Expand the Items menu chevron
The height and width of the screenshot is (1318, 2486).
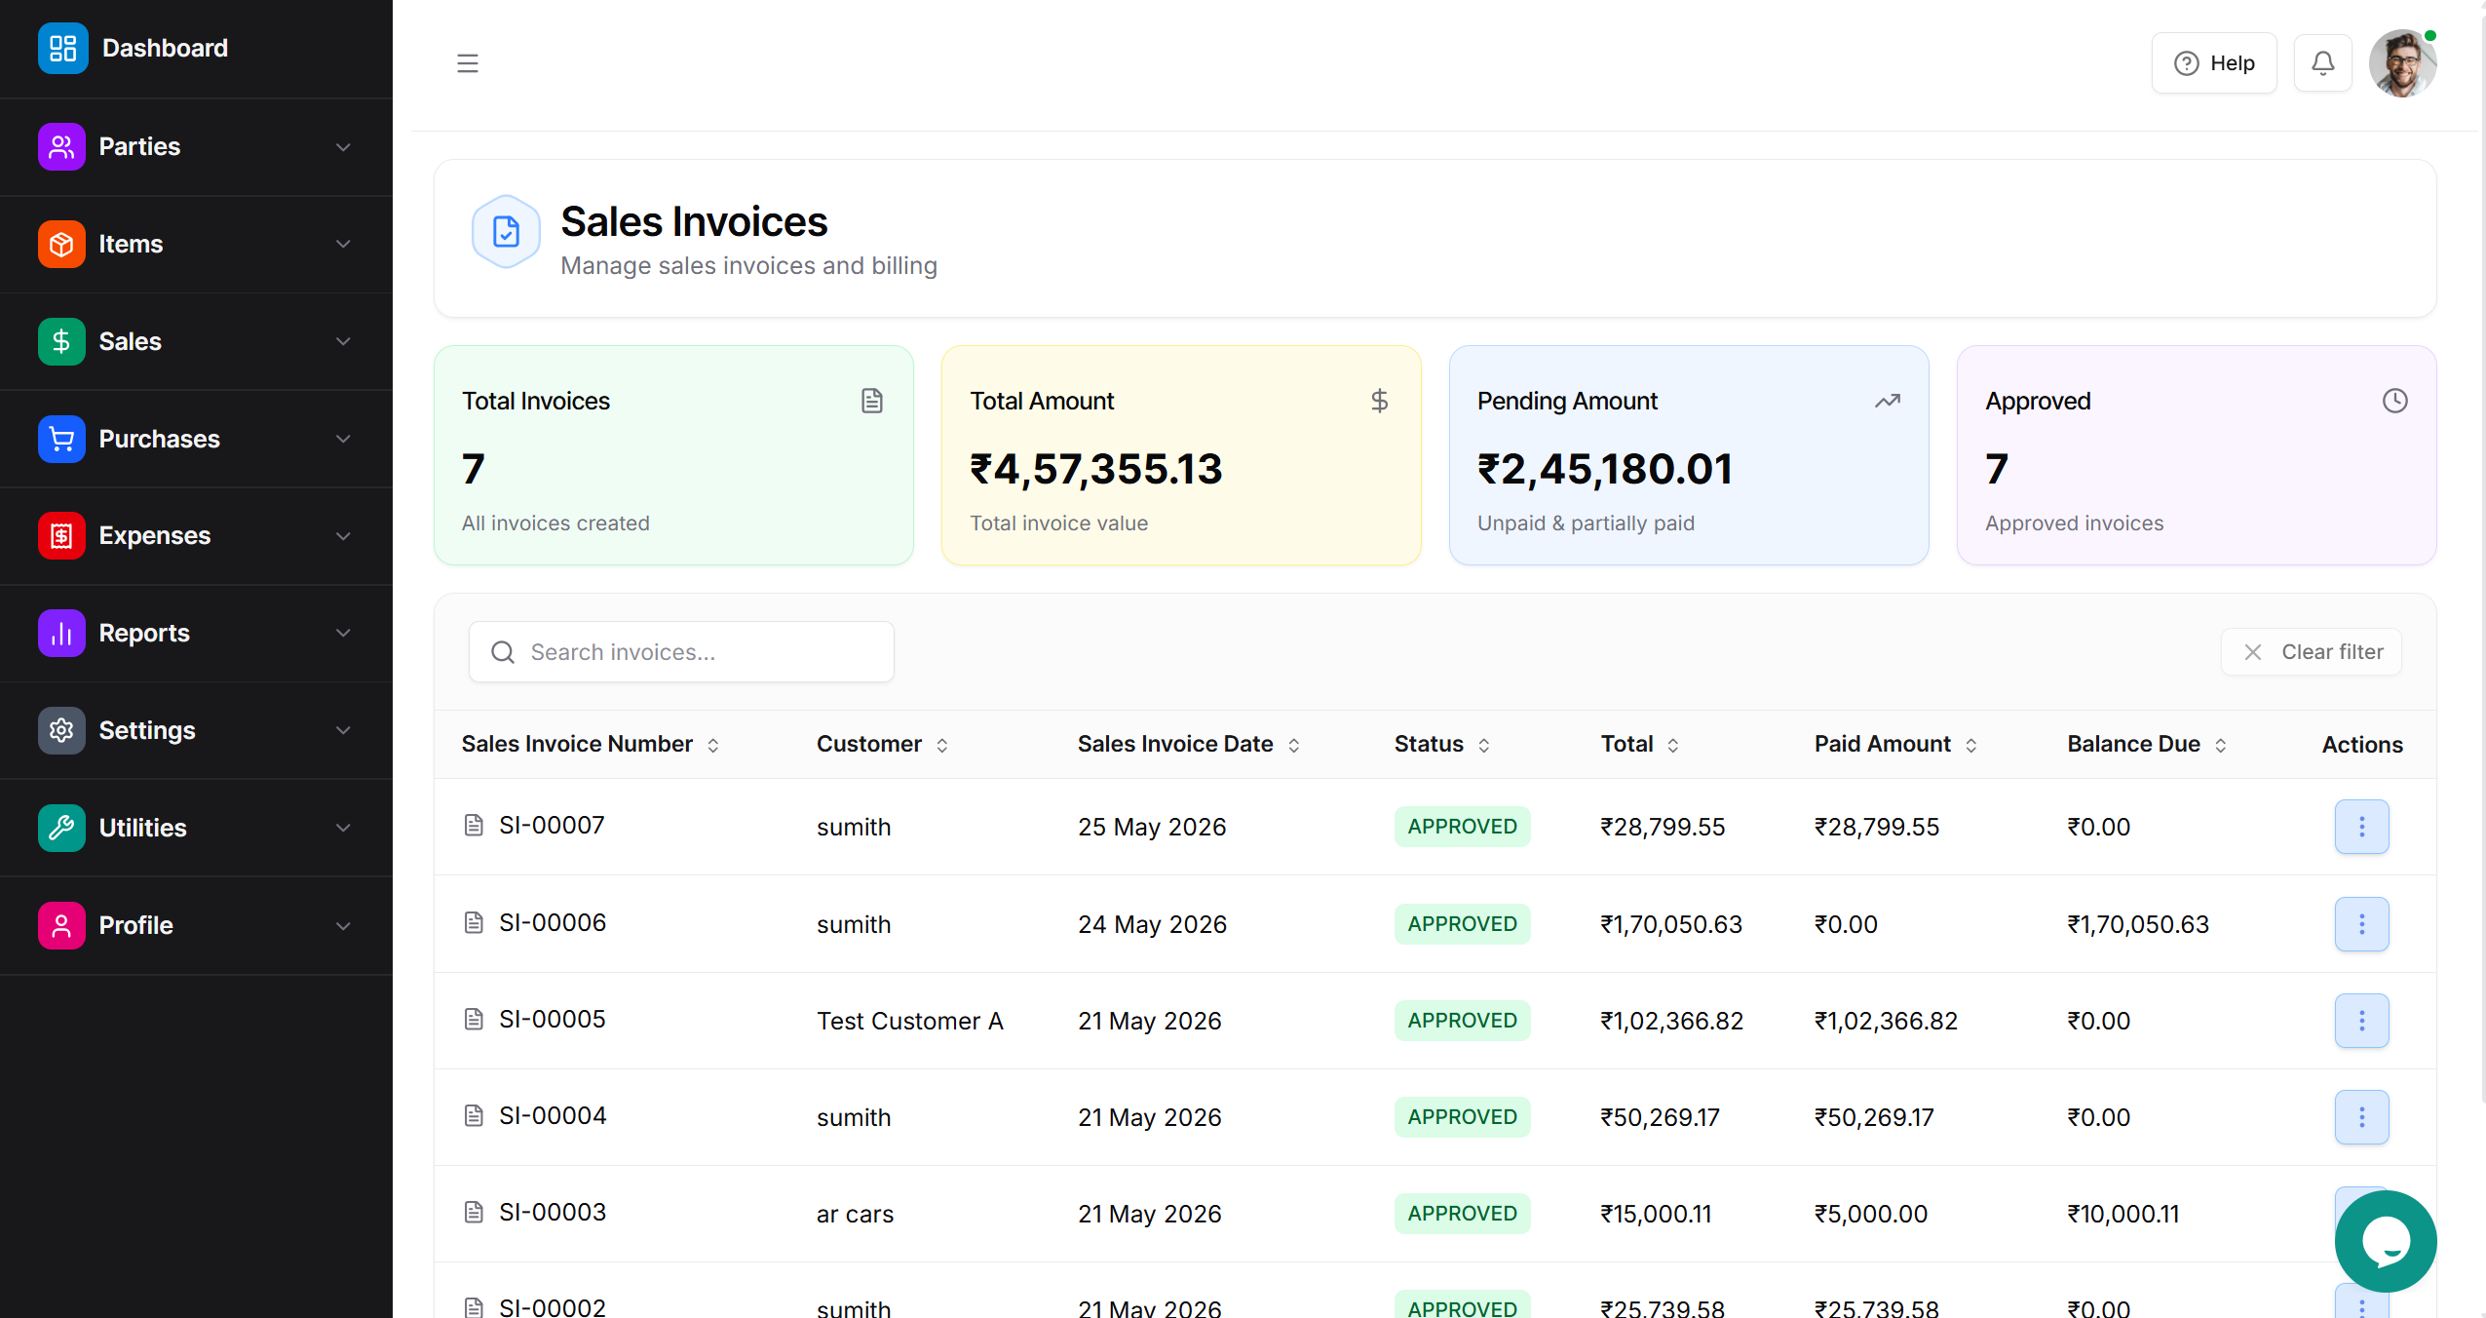tap(343, 244)
